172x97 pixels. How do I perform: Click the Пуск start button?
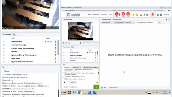coord(64,92)
